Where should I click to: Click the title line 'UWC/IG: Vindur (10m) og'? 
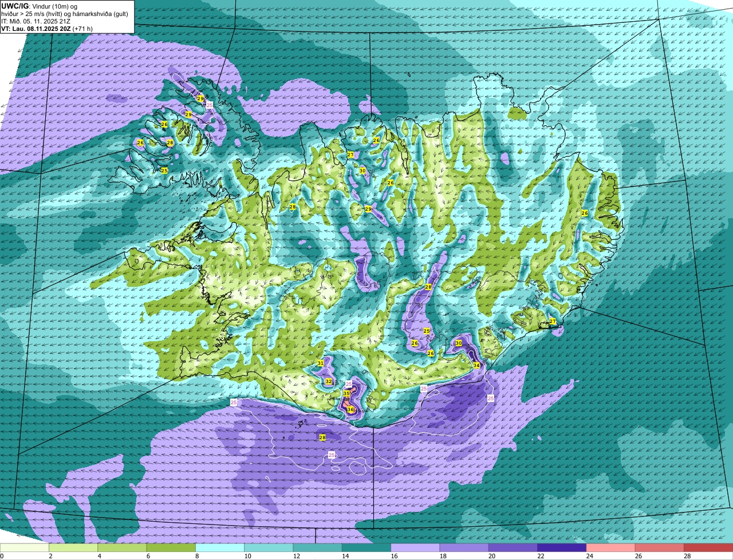(x=39, y=6)
